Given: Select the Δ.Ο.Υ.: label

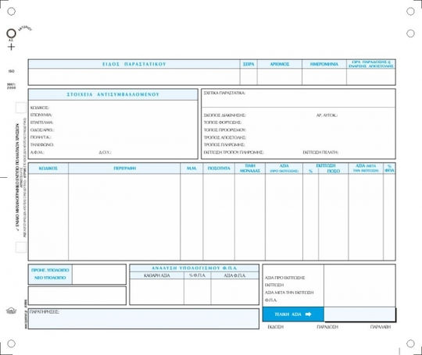Looking at the screenshot, I should tap(105, 152).
